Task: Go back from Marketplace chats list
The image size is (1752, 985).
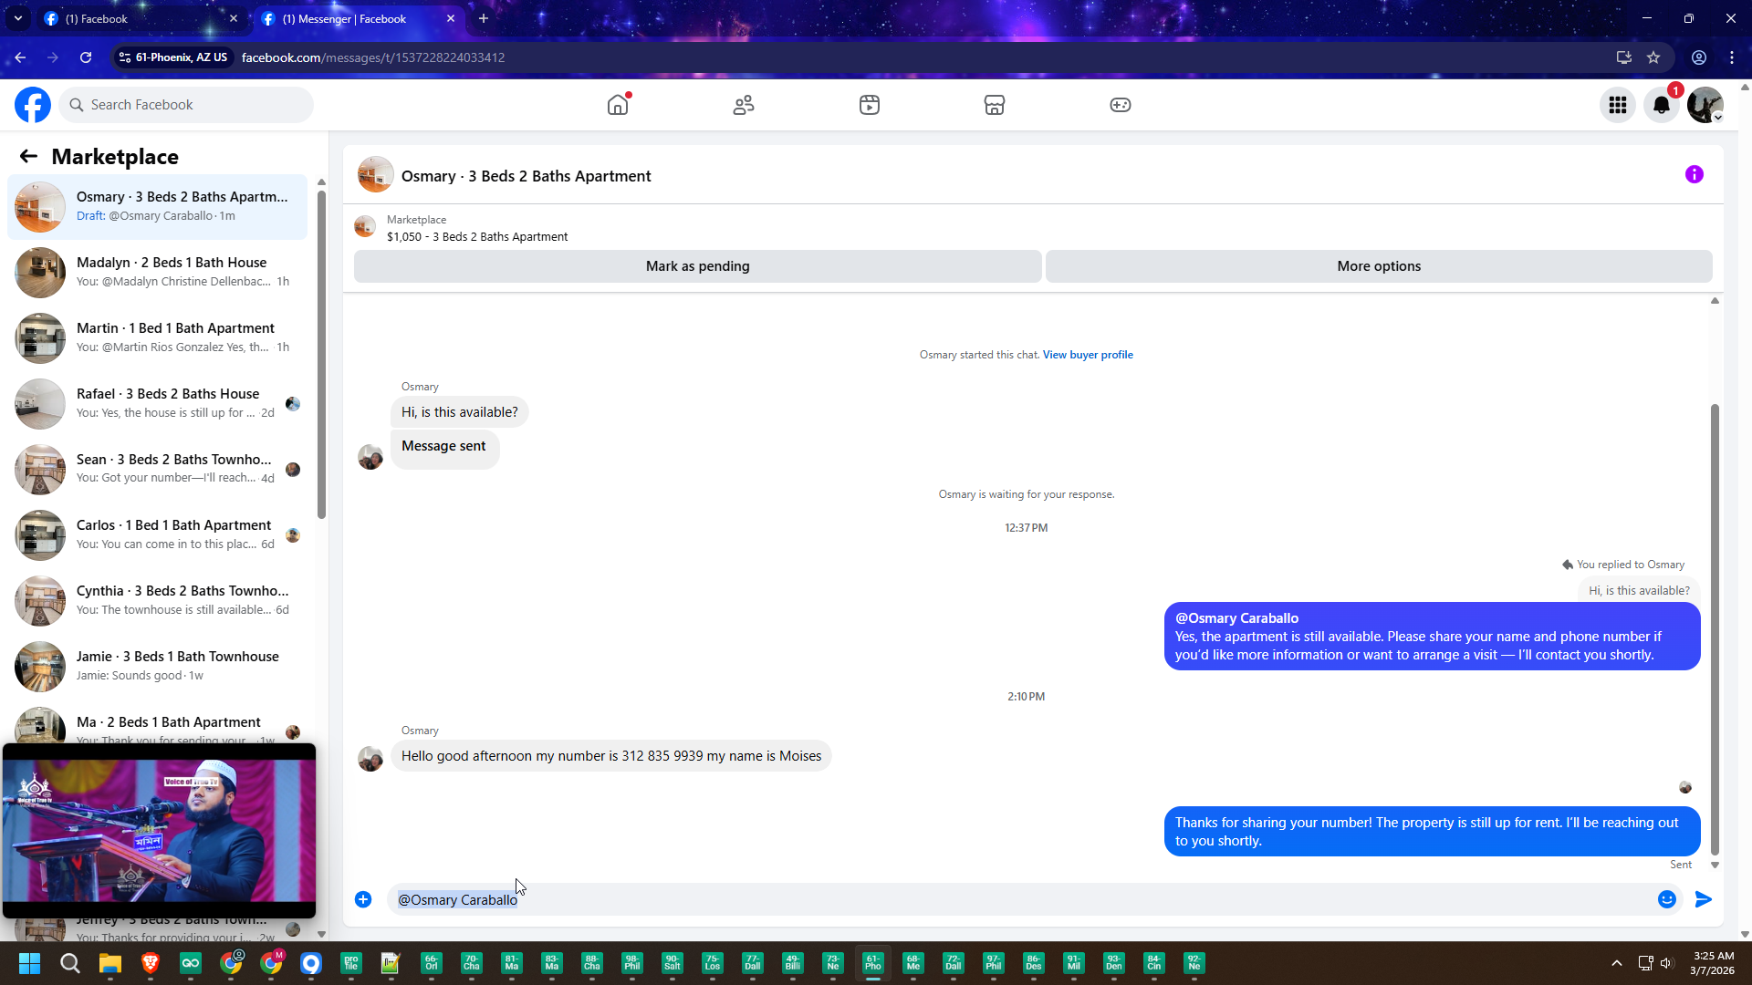Action: coord(28,156)
